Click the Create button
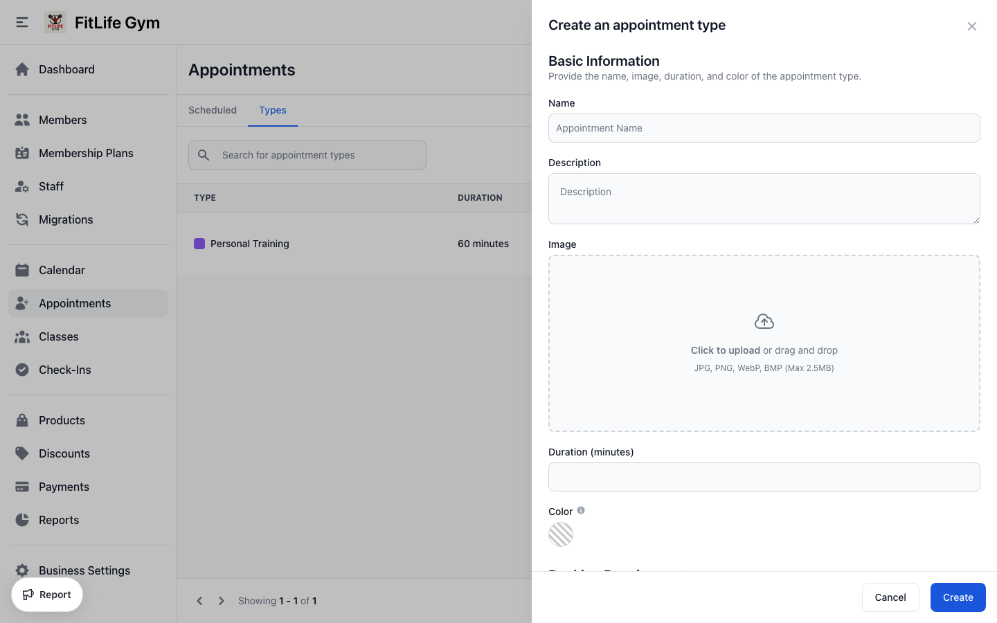The width and height of the screenshot is (997, 623). pyautogui.click(x=958, y=597)
